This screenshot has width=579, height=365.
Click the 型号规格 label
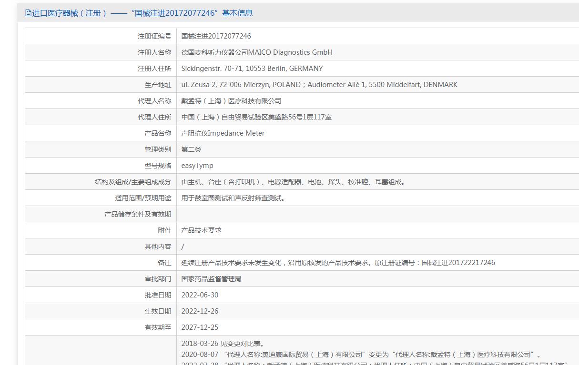[x=158, y=166]
